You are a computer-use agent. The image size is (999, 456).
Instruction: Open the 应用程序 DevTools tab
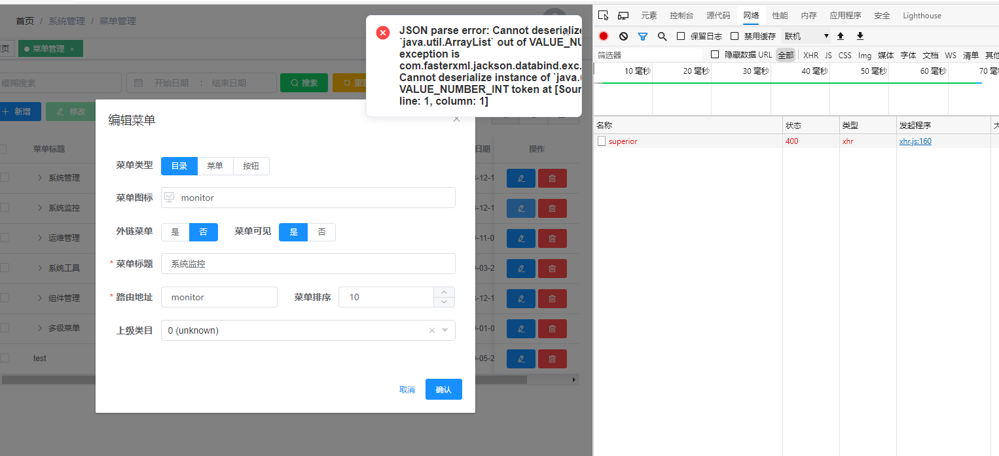click(x=845, y=16)
